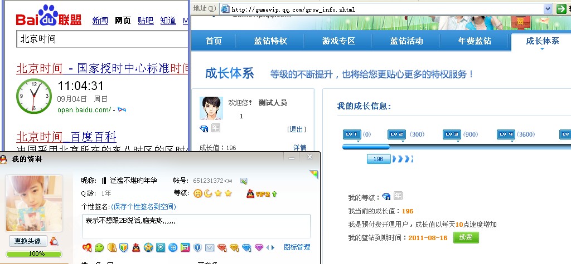Focus the Baidu search box with 北京时间

coord(103,39)
